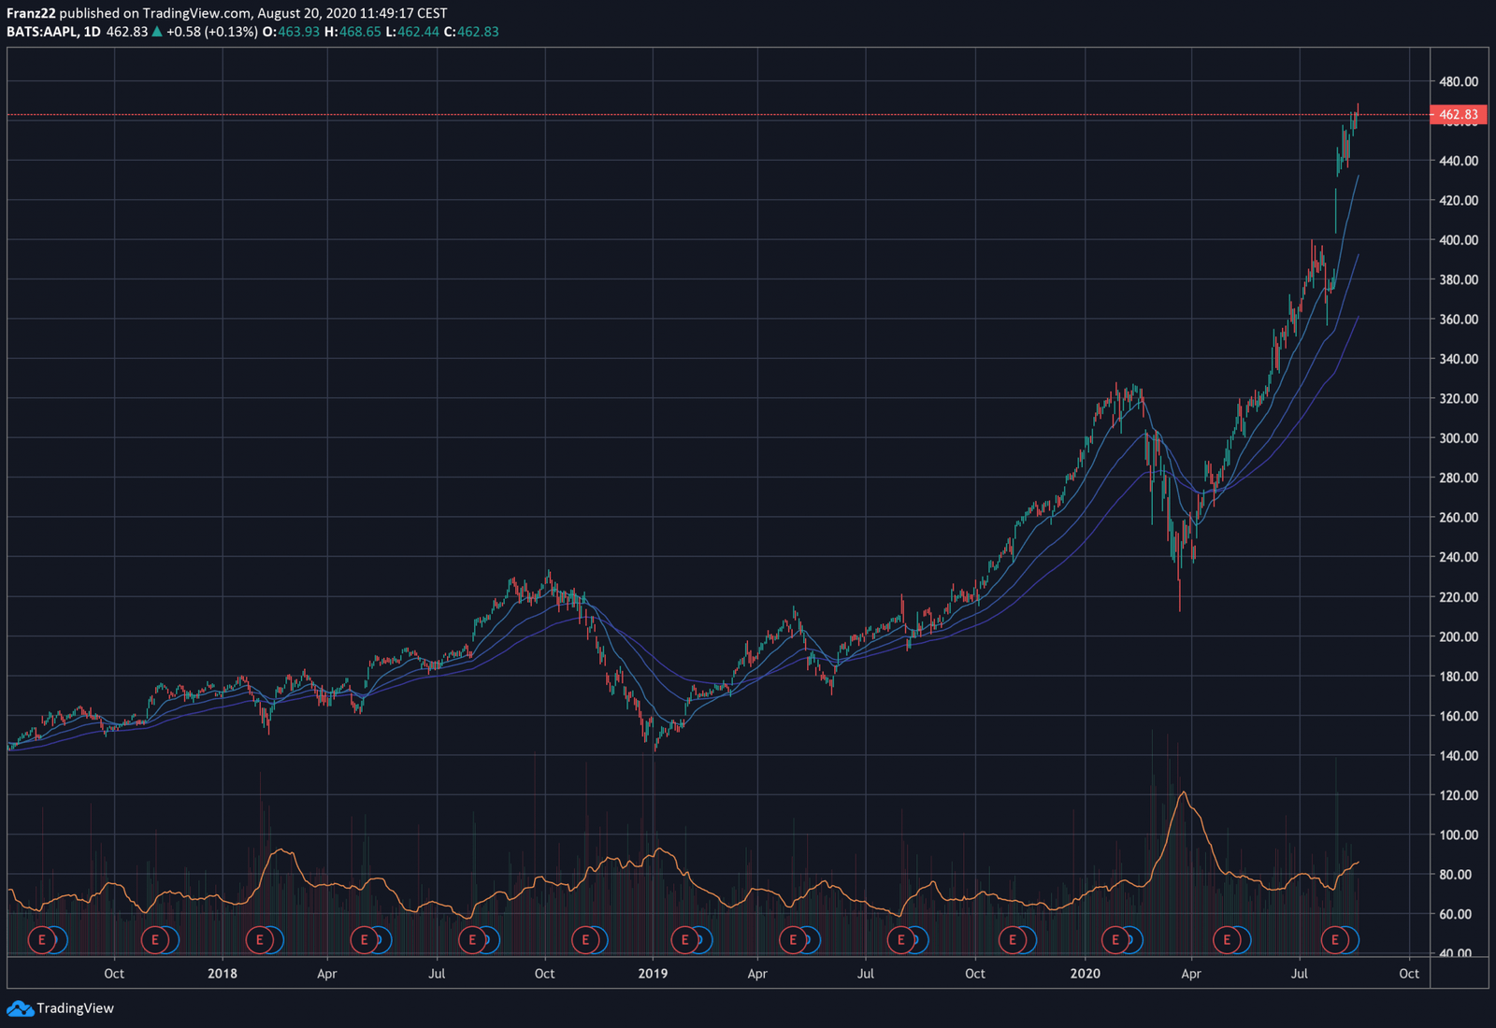Viewport: 1496px width, 1028px height.
Task: Select the earnings E marker right after the 2019 label
Action: [685, 939]
